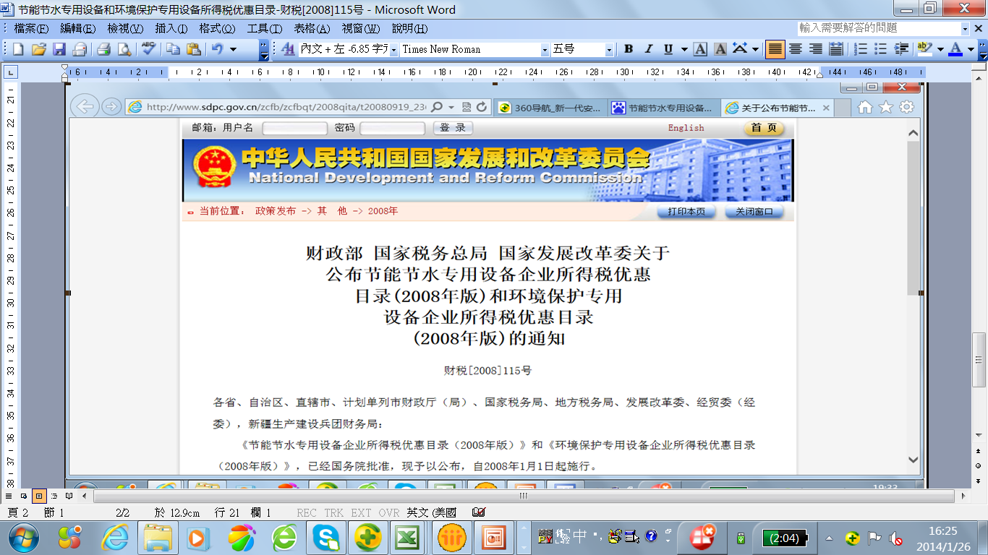Screen dimensions: 988x555
Task: Switch to print layout view button
Action: point(38,496)
